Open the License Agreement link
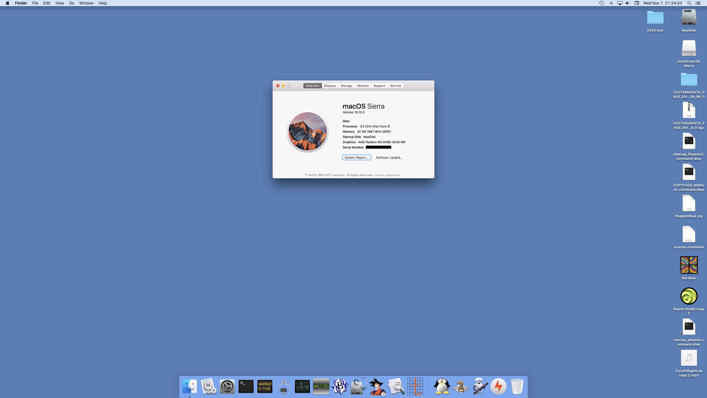This screenshot has width=707, height=398. pyautogui.click(x=387, y=175)
